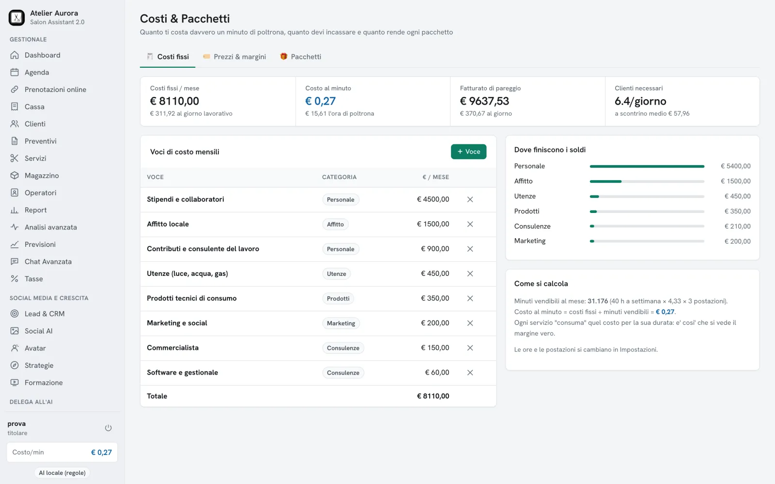Switch to the Costi fissi tab
This screenshot has height=484, width=775.
168,57
